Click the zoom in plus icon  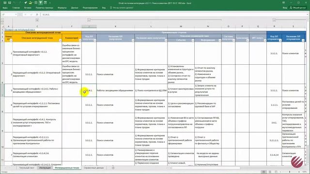coord(299,172)
